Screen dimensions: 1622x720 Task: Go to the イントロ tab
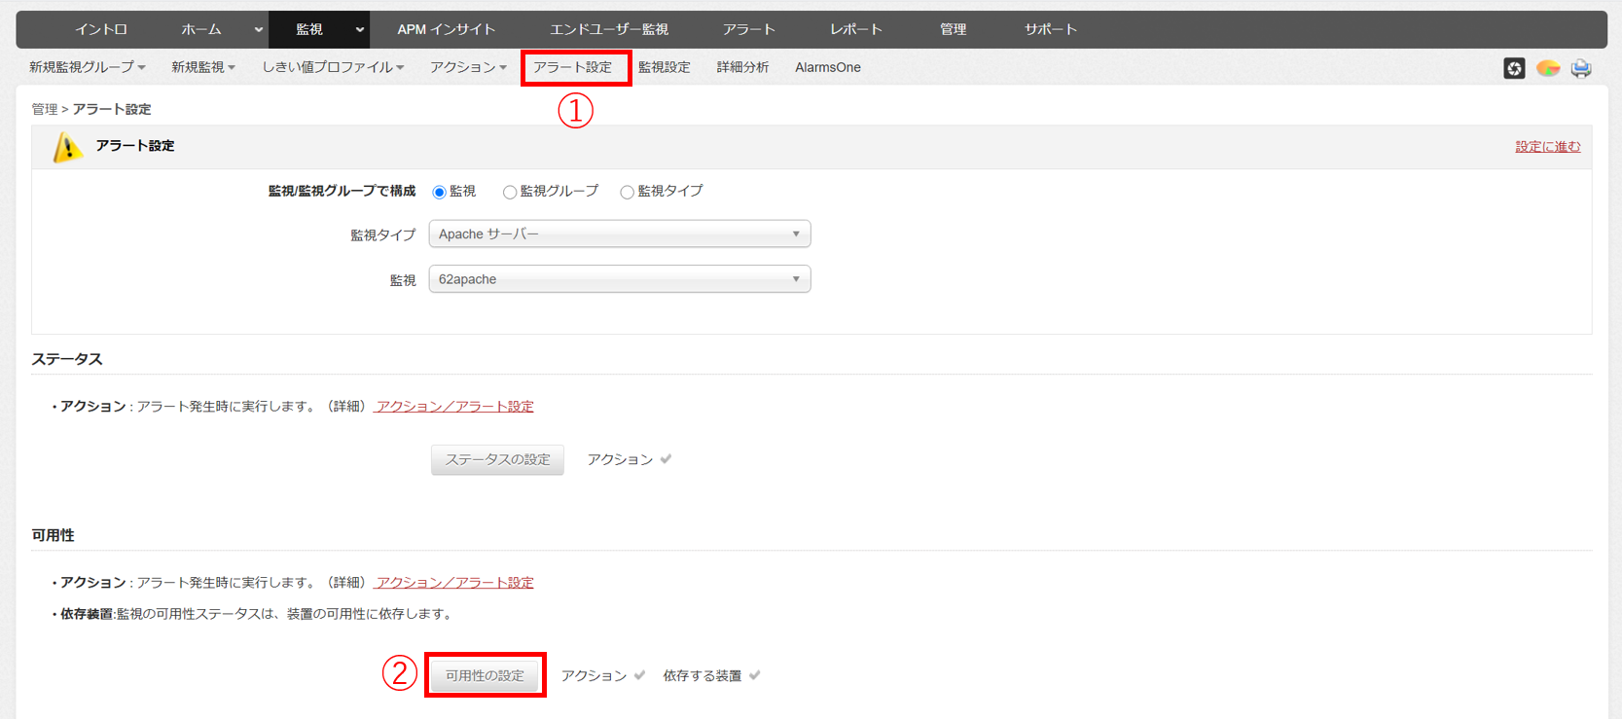pyautogui.click(x=101, y=29)
